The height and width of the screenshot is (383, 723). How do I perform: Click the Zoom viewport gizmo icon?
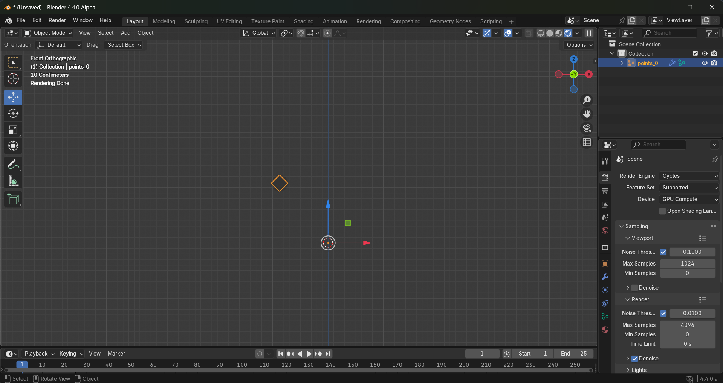587,100
